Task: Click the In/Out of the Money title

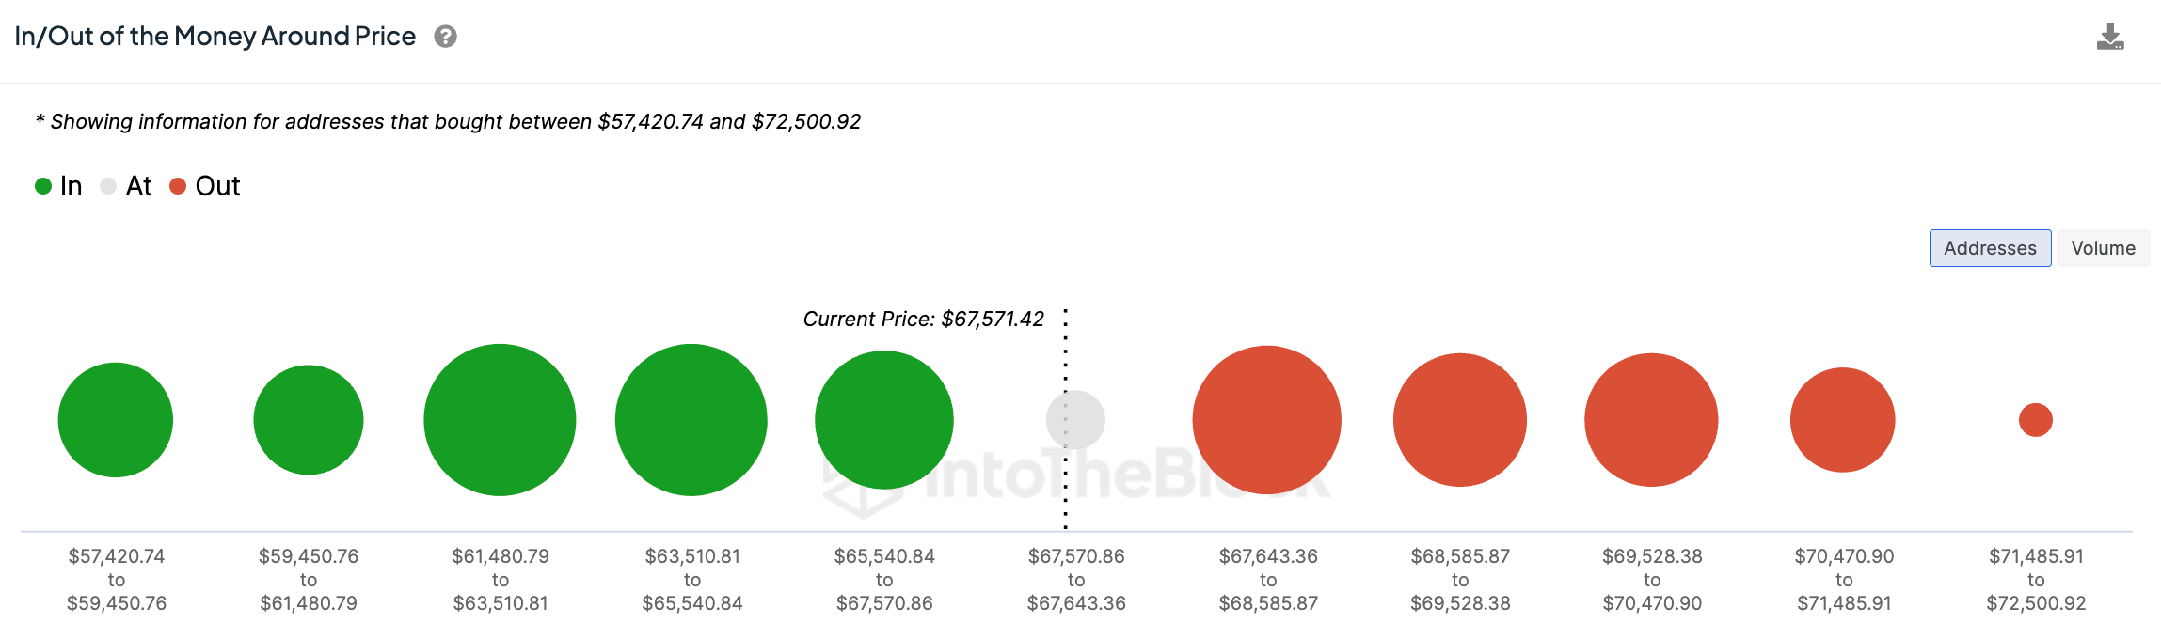Action: coord(215,37)
